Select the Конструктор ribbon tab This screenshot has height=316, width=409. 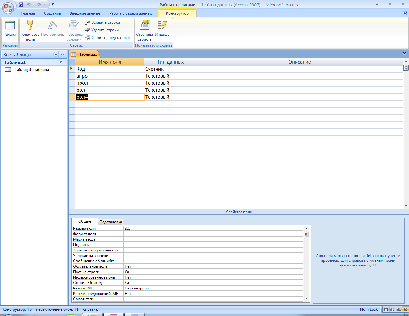coord(177,13)
